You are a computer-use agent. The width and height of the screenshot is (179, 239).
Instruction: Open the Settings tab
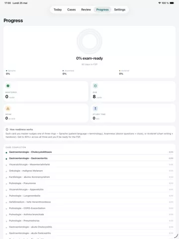(x=120, y=9)
